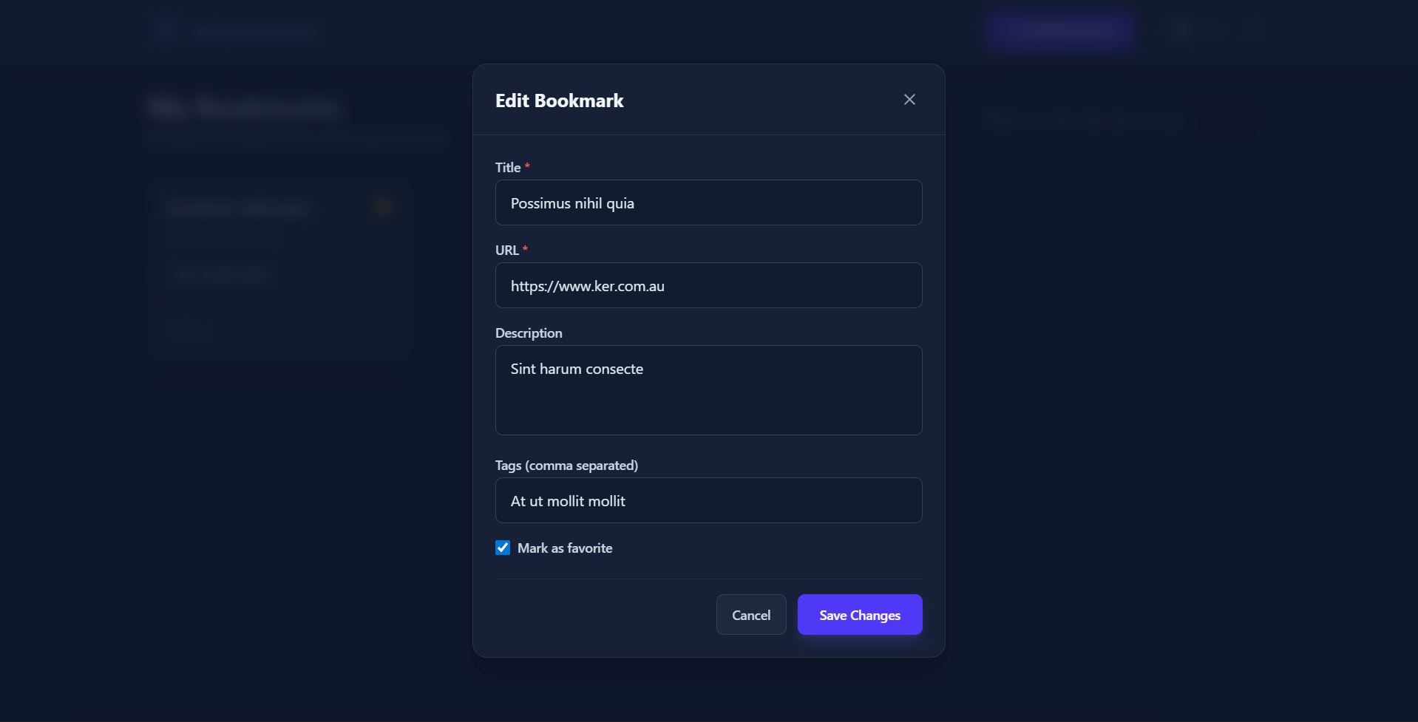Image resolution: width=1418 pixels, height=722 pixels.
Task: Click the "Title" field label
Action: click(x=508, y=168)
